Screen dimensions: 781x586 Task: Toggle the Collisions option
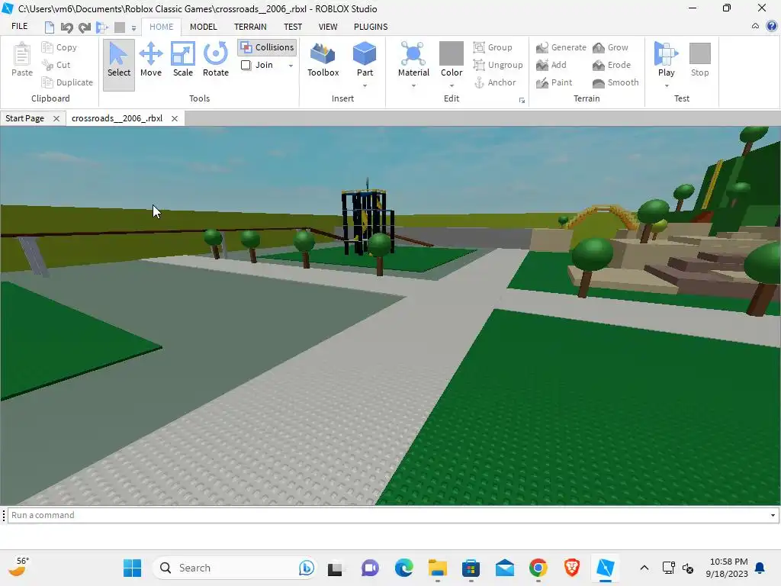pyautogui.click(x=268, y=47)
